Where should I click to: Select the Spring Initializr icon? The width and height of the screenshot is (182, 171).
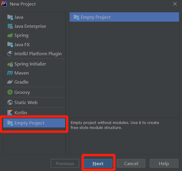tap(10, 64)
